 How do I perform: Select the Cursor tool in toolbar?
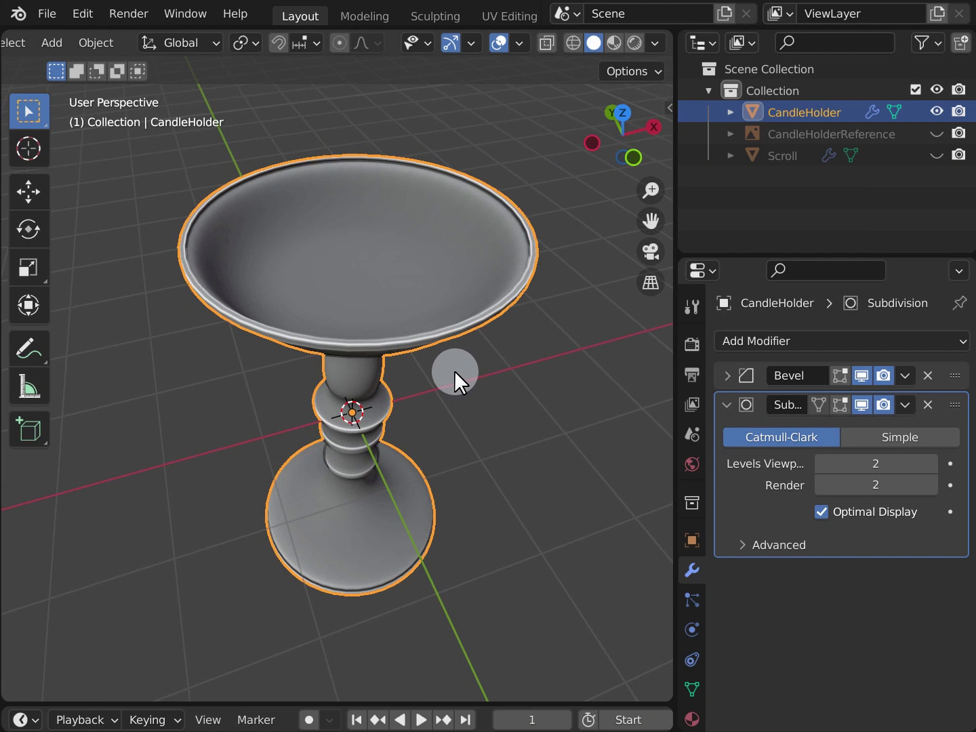pyautogui.click(x=28, y=148)
